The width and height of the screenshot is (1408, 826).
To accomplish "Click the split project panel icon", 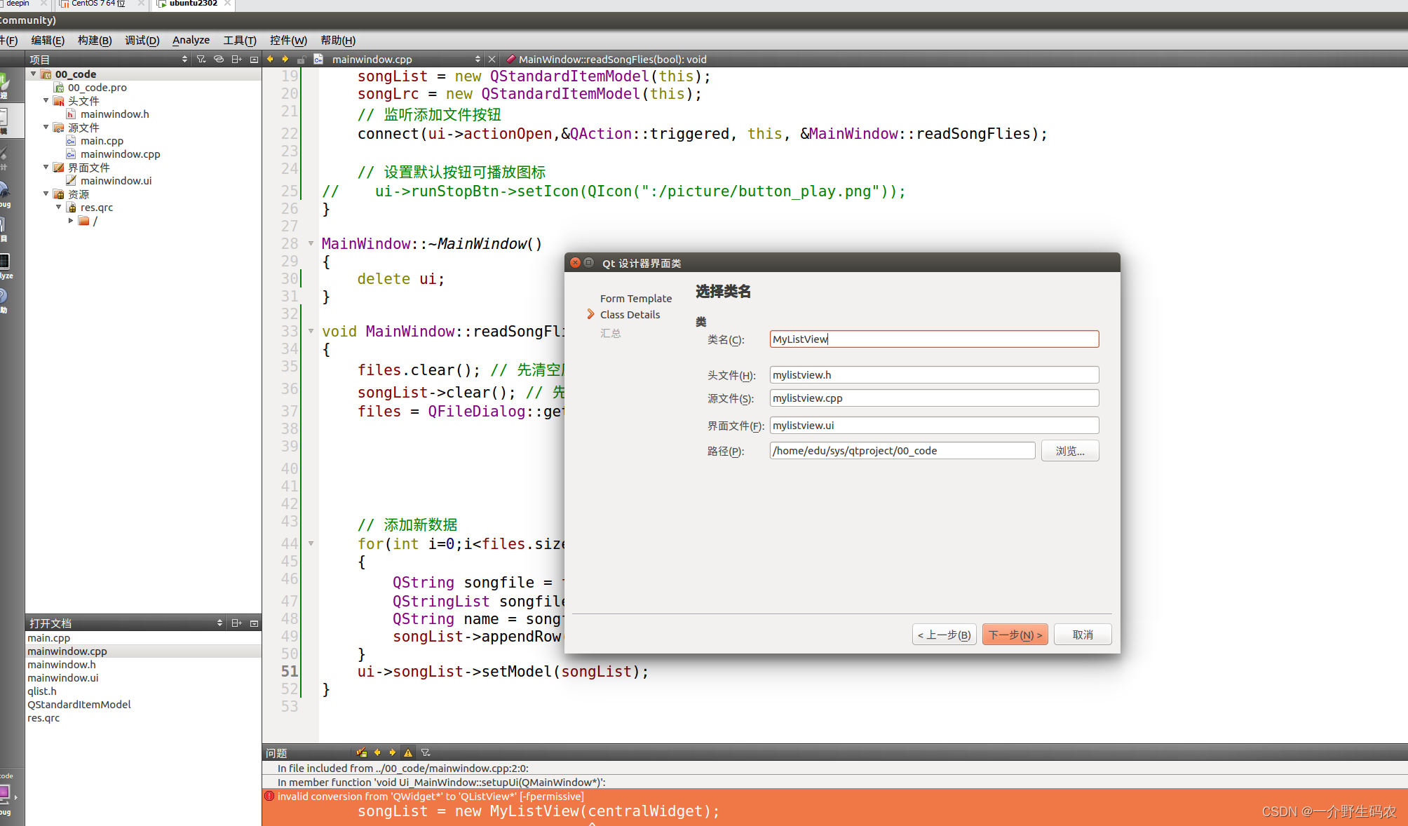I will click(x=236, y=59).
